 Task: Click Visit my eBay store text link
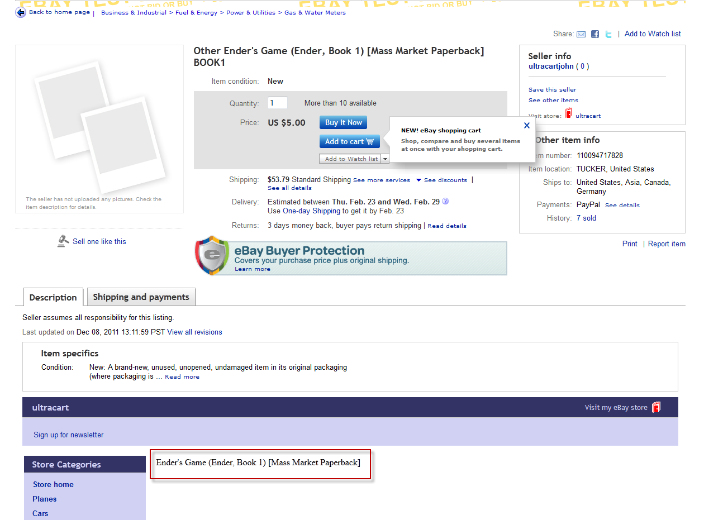[616, 408]
